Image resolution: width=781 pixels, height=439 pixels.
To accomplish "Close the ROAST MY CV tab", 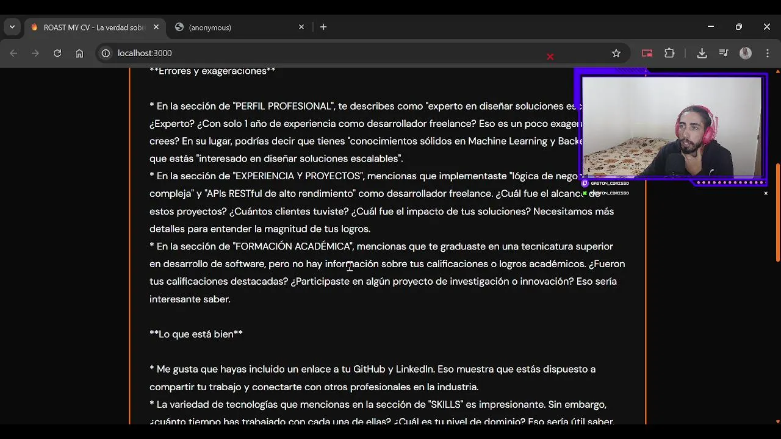I will pos(156,27).
